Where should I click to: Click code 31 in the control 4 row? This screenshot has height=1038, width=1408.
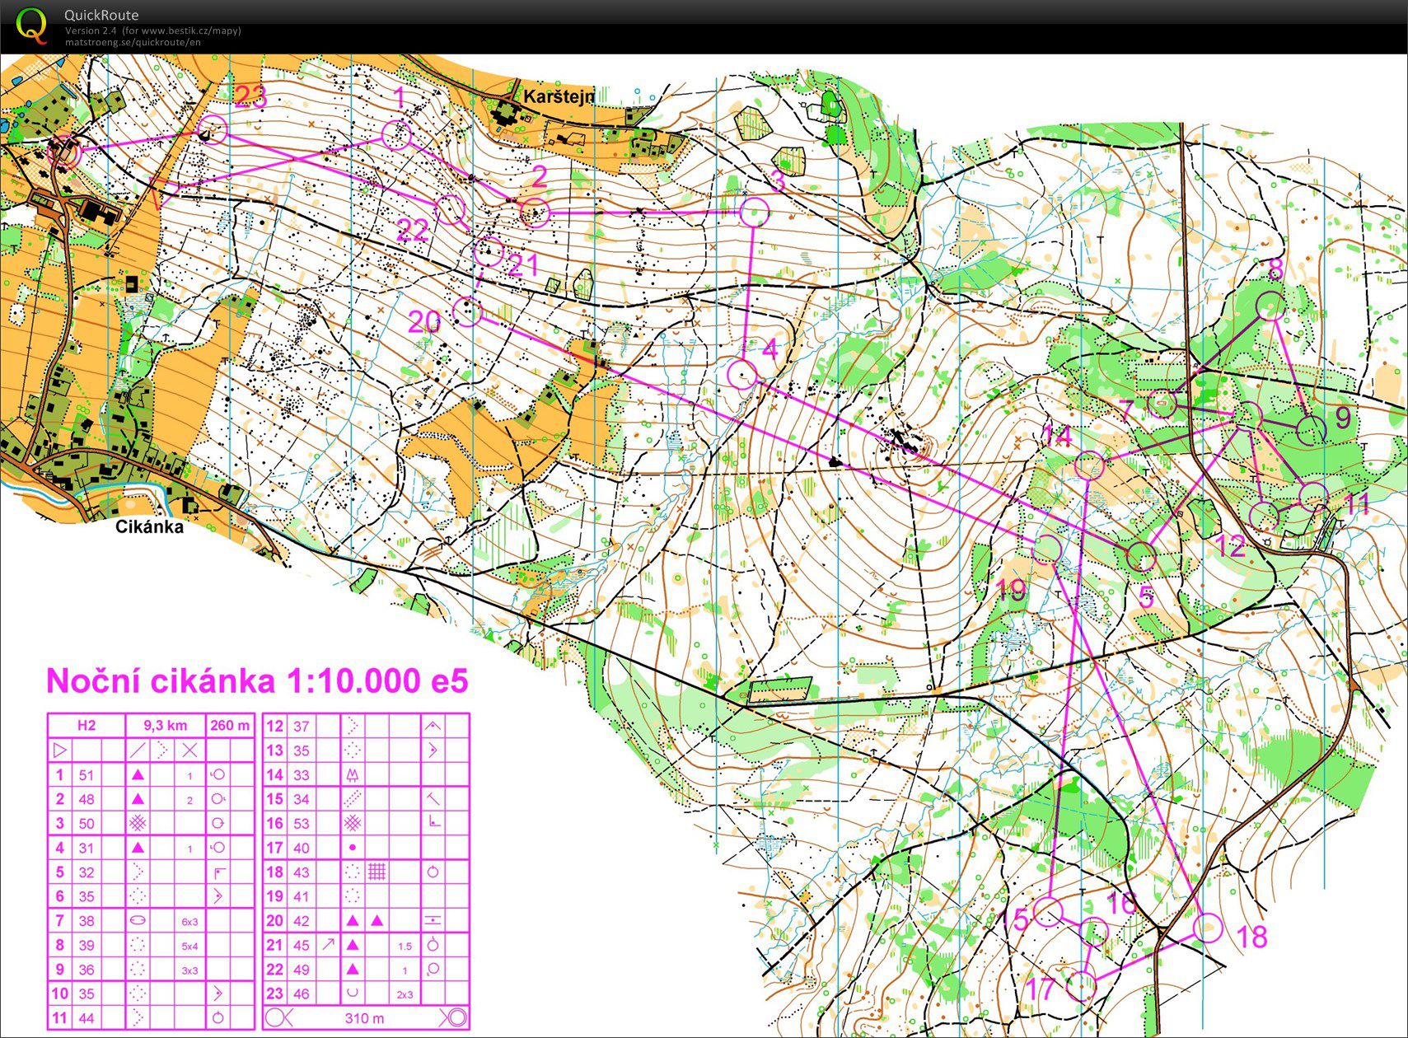click(87, 848)
